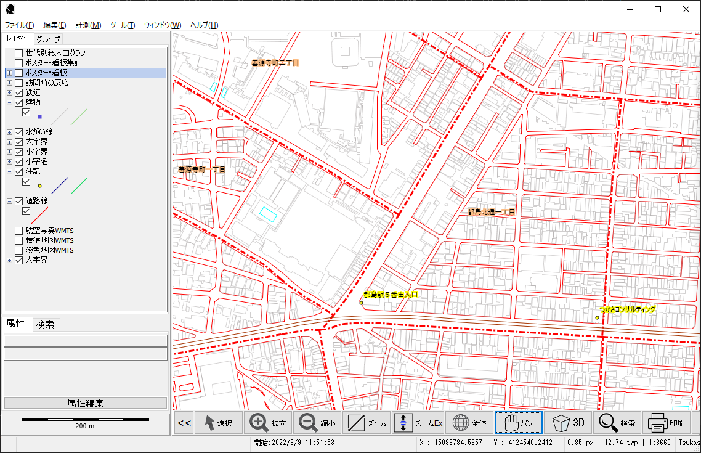This screenshot has height=453, width=701.
Task: Open the 計測(M) menu
Action: (x=88, y=25)
